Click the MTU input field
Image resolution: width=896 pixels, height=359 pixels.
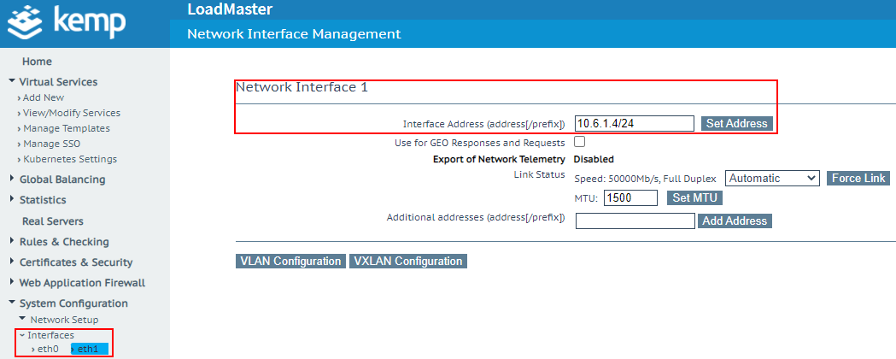click(x=630, y=197)
